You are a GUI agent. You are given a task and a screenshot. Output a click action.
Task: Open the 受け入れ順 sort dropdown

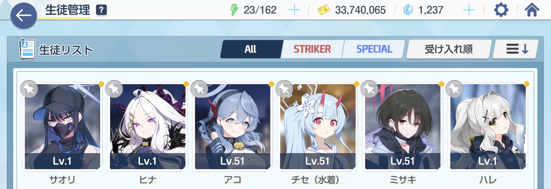coord(449,50)
